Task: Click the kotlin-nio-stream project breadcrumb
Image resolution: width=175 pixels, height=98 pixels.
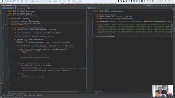Action: click(7, 5)
